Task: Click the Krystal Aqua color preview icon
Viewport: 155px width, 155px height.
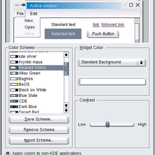Action: pos(14,62)
